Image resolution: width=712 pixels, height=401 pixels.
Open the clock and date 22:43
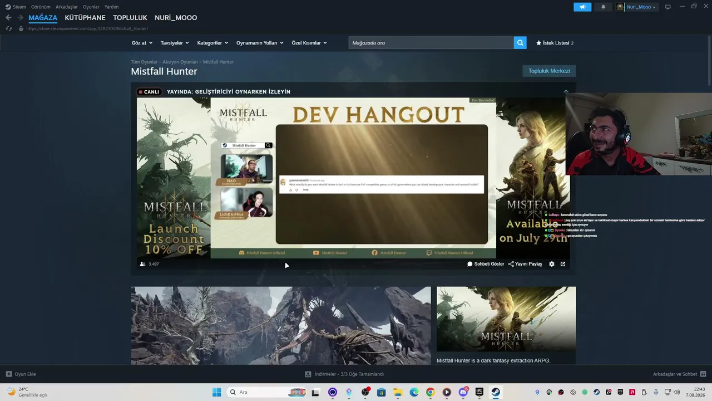695,392
